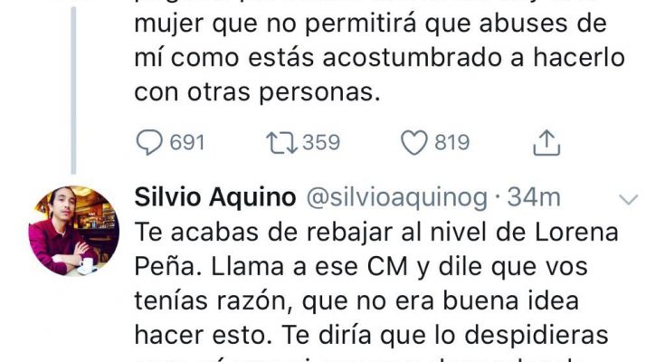Like the tweet using heart icon

[414, 143]
